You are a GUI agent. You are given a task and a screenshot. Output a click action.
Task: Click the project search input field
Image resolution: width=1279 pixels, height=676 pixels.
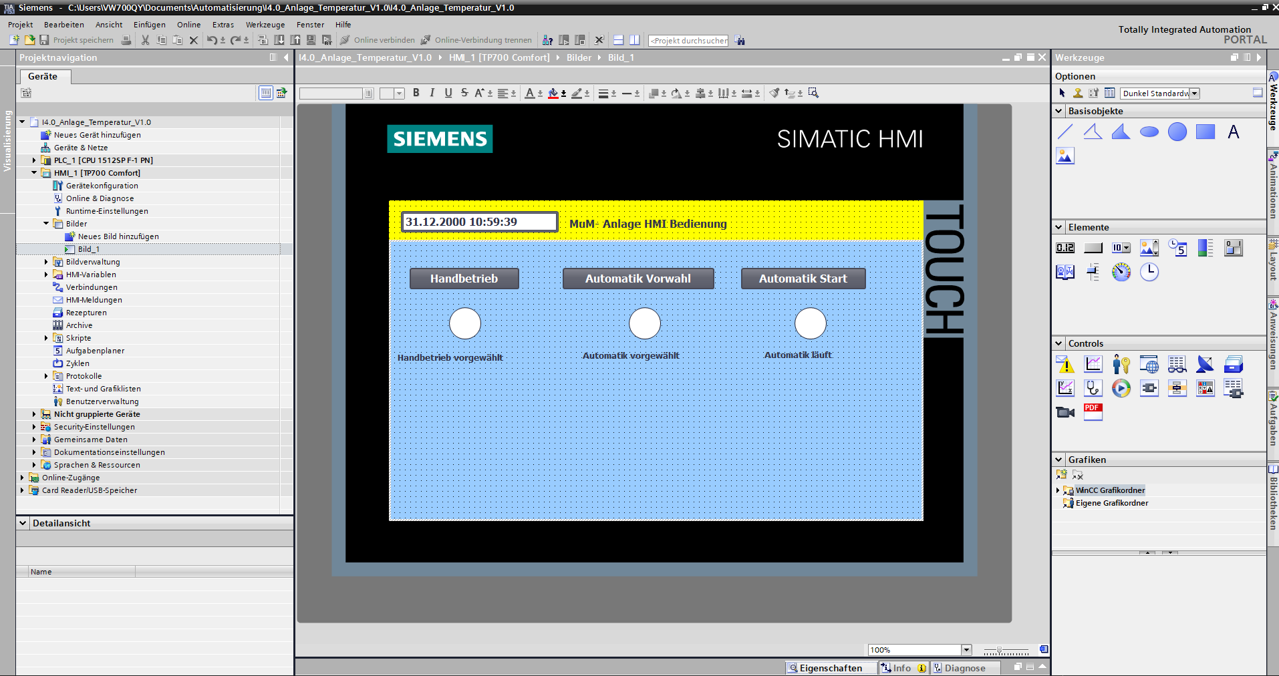[x=688, y=41]
